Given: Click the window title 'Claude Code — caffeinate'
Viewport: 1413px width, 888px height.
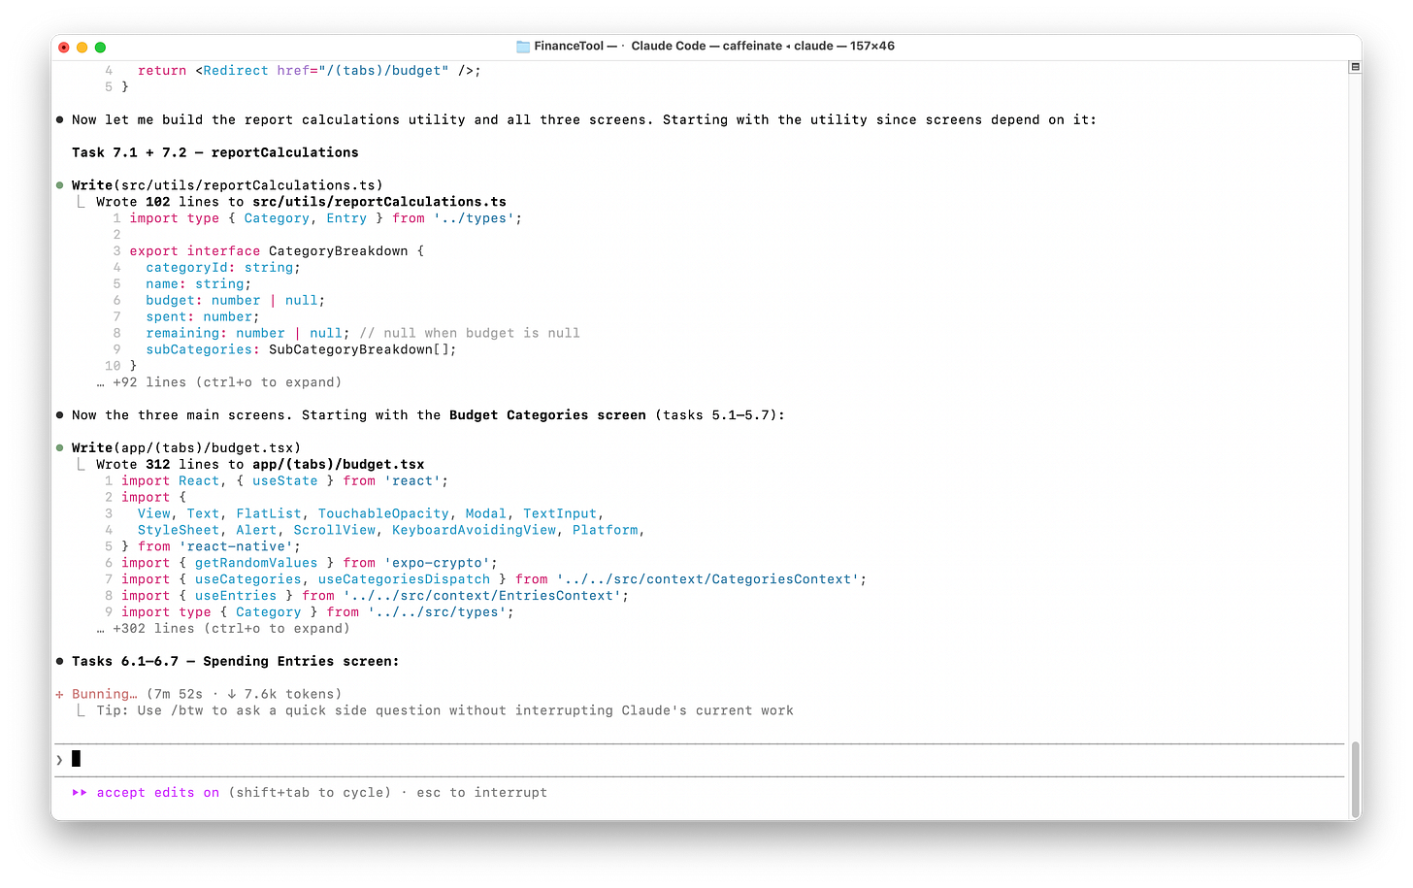Looking at the screenshot, I should pos(706,46).
